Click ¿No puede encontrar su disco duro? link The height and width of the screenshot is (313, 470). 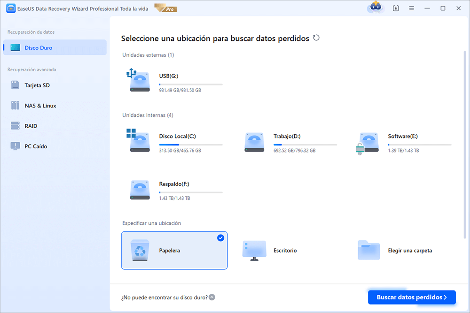pos(164,298)
